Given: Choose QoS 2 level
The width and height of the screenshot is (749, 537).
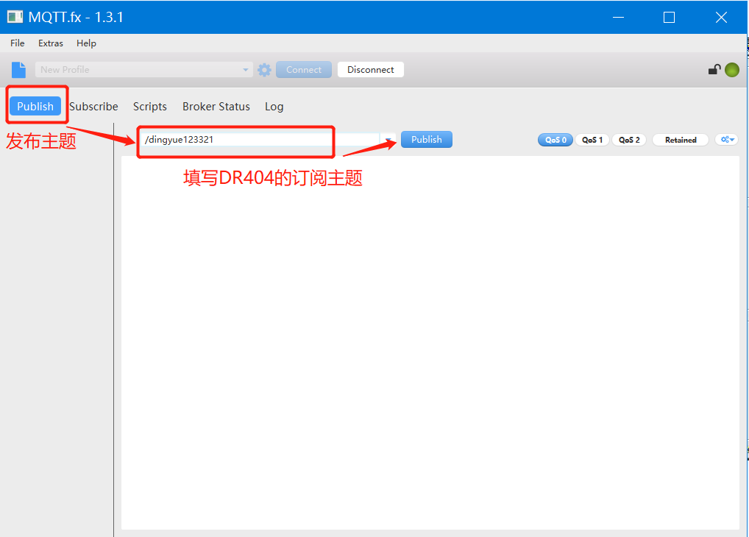Looking at the screenshot, I should coord(629,140).
